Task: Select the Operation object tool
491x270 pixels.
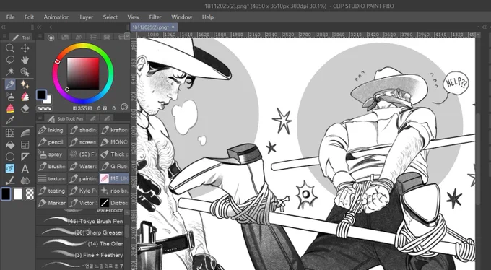Action: (25, 71)
